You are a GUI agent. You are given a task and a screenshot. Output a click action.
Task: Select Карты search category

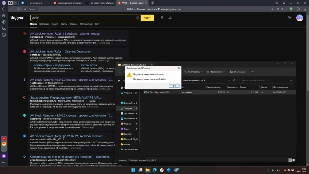point(64,24)
